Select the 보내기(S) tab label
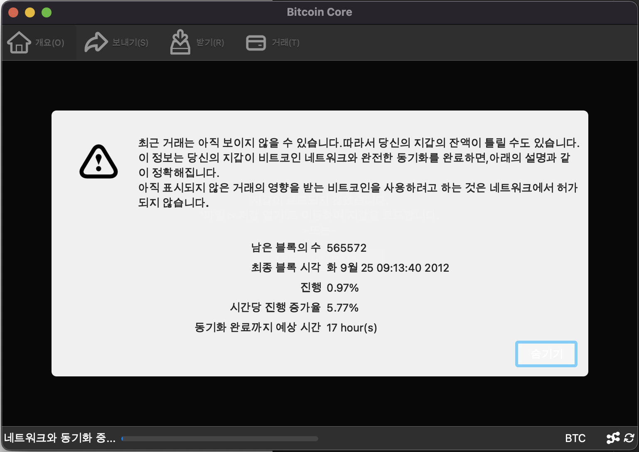 [x=130, y=42]
